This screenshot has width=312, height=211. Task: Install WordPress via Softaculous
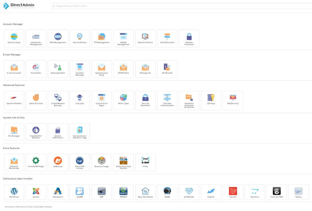tap(14, 192)
